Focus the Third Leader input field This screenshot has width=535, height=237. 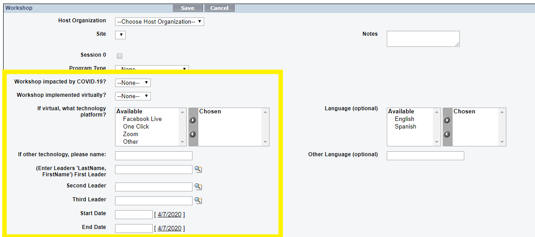coord(154,200)
